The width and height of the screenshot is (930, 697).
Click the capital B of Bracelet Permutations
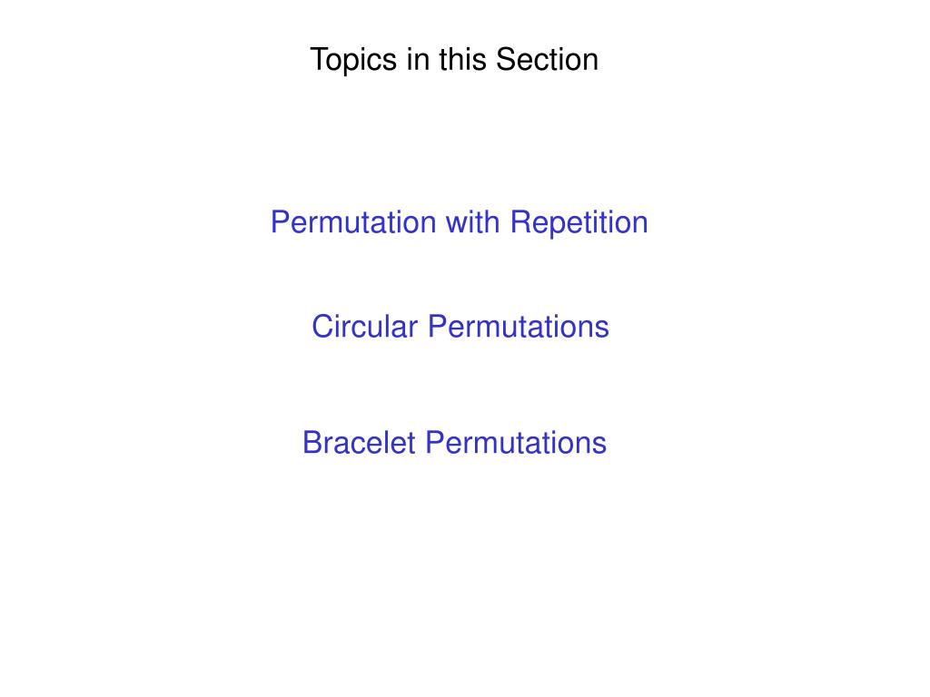pyautogui.click(x=312, y=443)
